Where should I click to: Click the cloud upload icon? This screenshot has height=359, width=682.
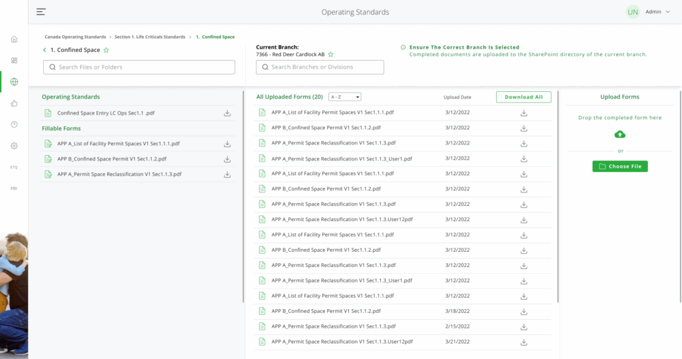tap(620, 135)
